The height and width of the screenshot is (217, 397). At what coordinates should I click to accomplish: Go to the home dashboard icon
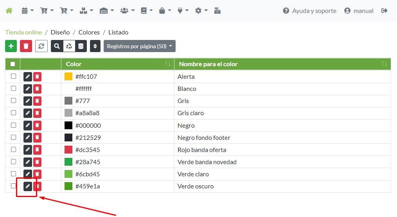coord(9,11)
